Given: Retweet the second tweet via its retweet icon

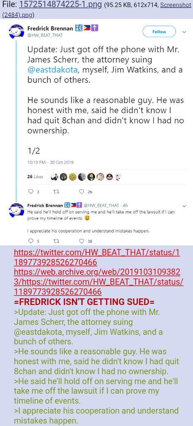Looking at the screenshot, I should pyautogui.click(x=56, y=241).
